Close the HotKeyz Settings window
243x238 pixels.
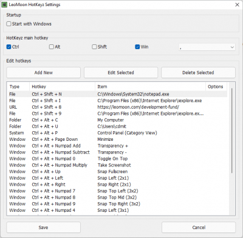237,5
